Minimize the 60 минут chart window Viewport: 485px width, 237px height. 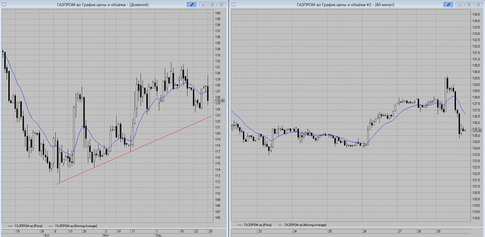click(x=460, y=4)
